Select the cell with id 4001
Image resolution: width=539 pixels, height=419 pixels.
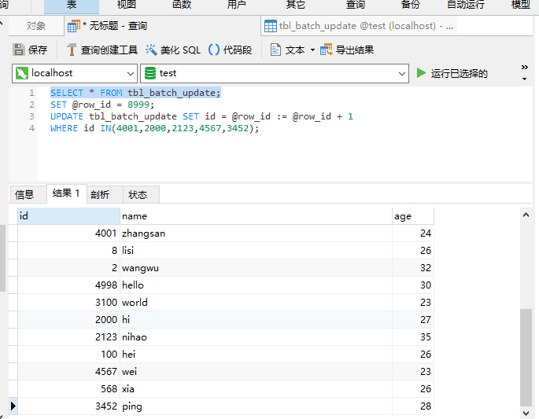[x=68, y=233]
